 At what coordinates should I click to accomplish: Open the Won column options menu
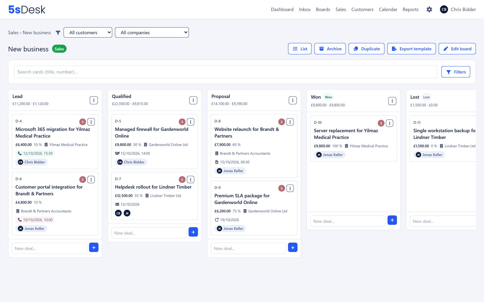[392, 101]
